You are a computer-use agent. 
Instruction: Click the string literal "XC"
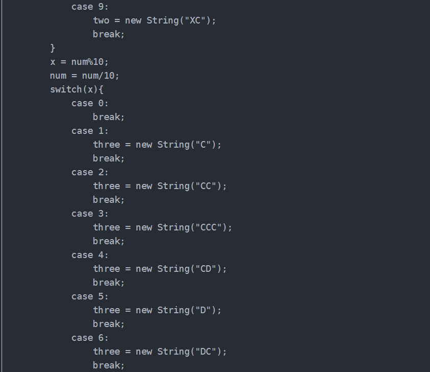200,20
